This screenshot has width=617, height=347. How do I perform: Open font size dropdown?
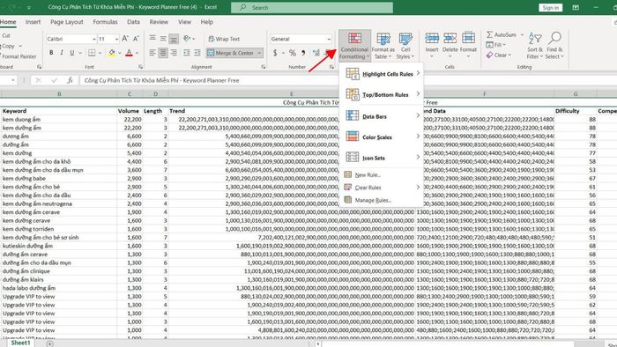[116, 39]
